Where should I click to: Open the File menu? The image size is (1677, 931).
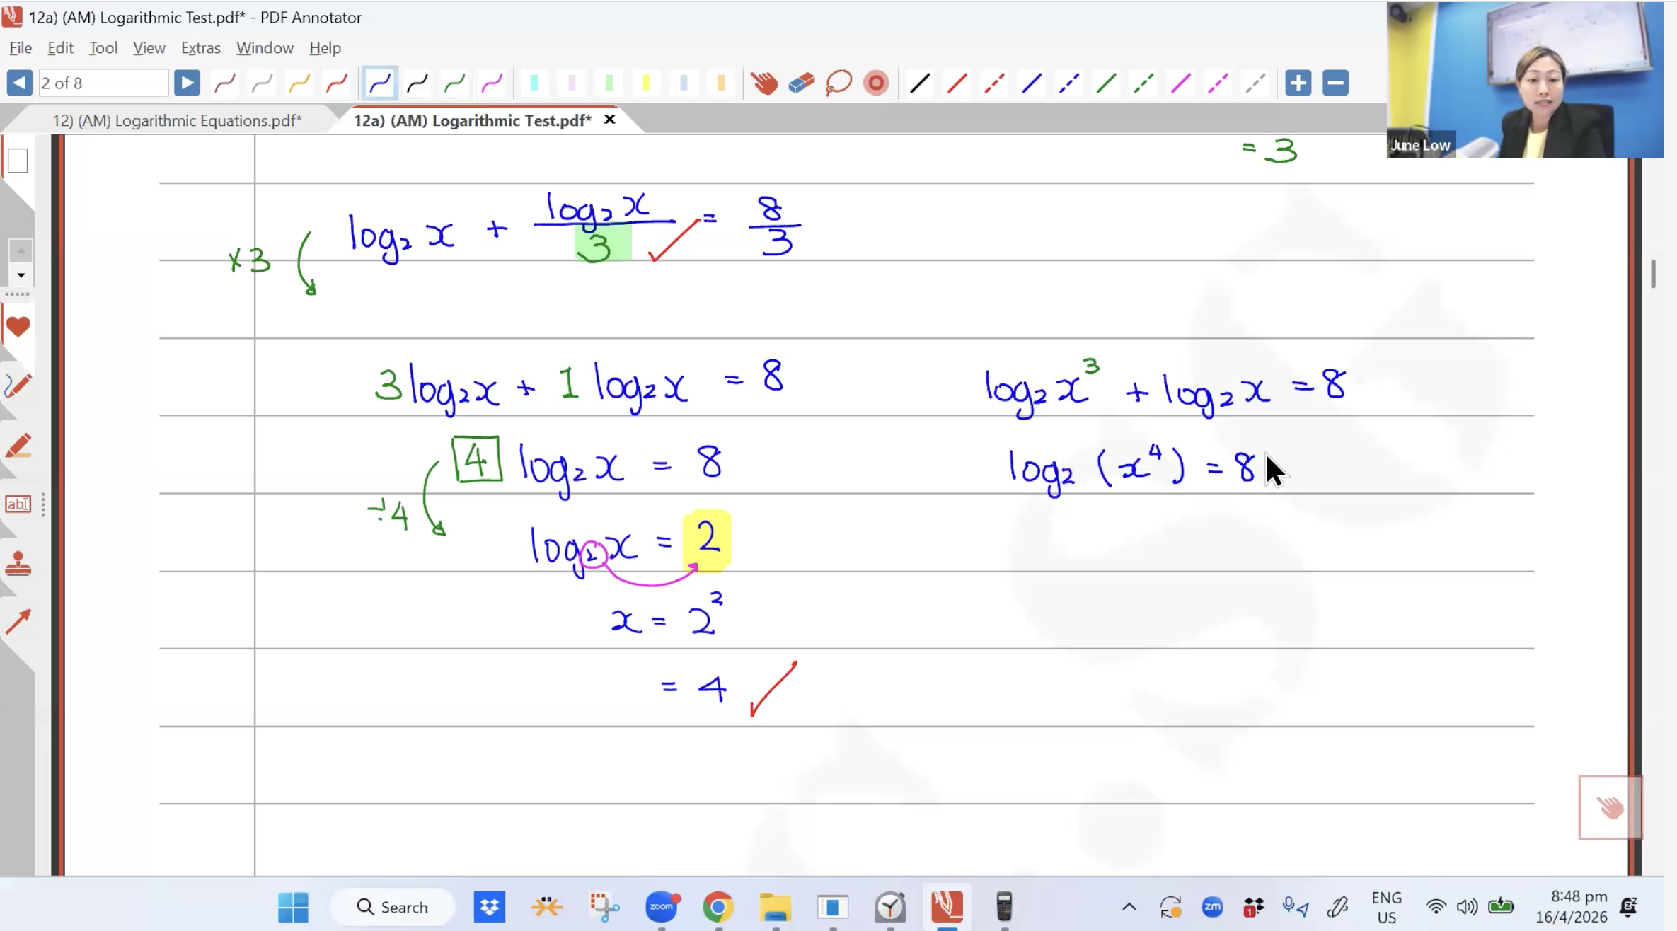tap(21, 48)
